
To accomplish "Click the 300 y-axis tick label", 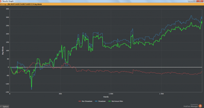I will coord(7,17).
